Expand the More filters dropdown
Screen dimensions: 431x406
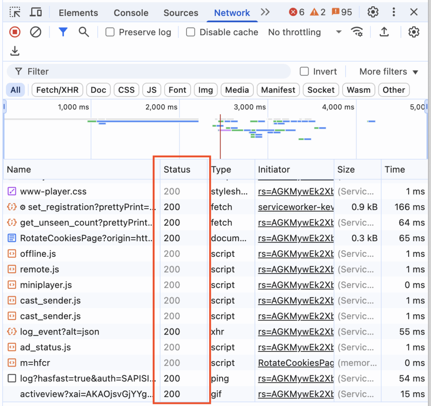coord(388,71)
